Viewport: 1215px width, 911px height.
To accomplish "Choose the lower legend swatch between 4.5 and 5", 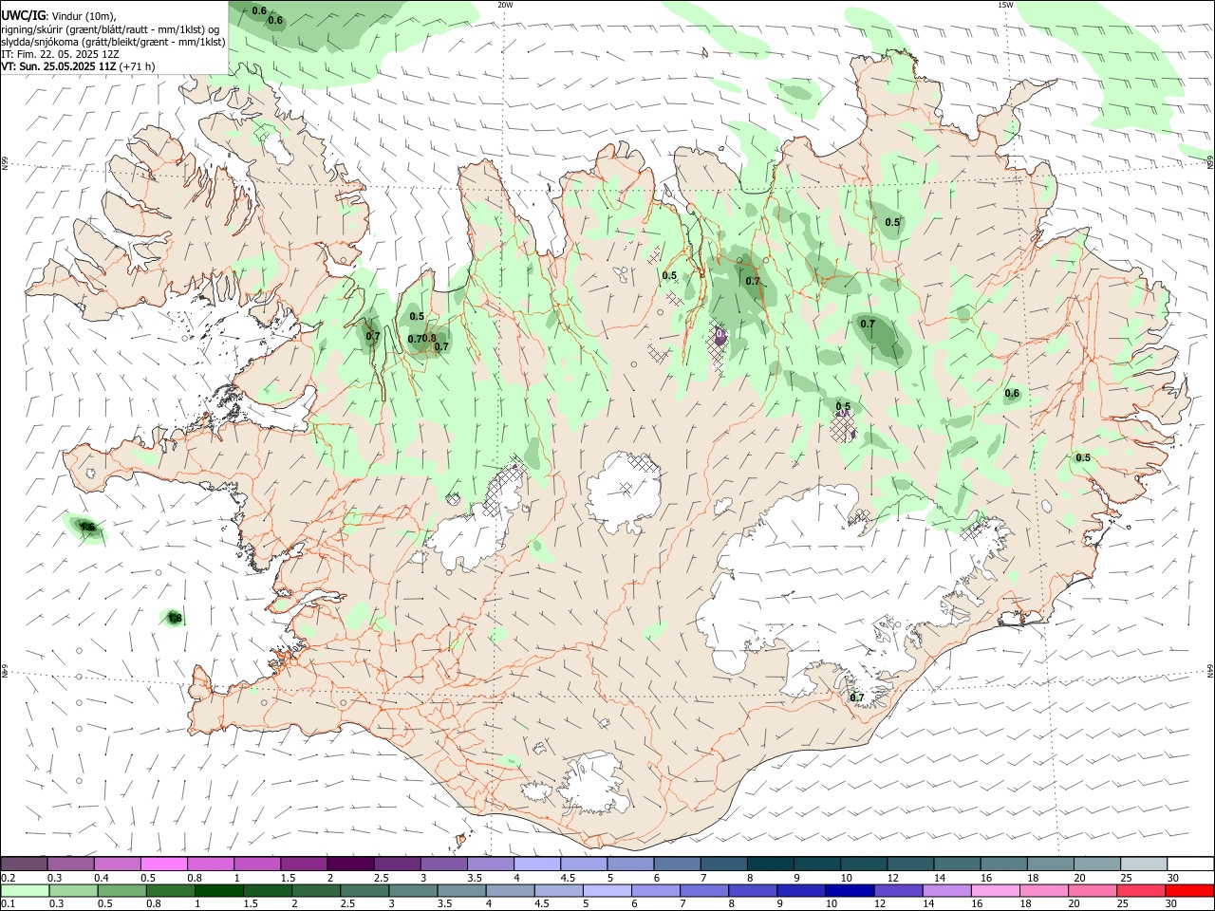I will click(x=559, y=891).
